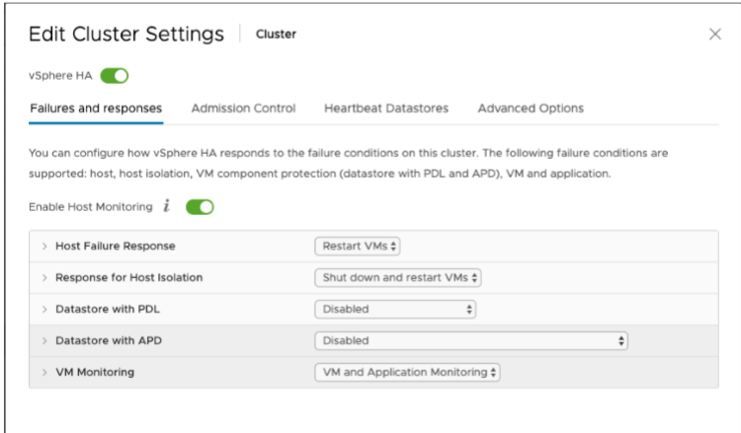The image size is (741, 433).
Task: Open the Datastore with PDL dropdown
Action: (x=394, y=309)
